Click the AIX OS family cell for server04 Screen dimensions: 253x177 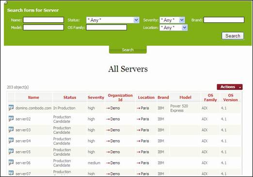(x=205, y=141)
